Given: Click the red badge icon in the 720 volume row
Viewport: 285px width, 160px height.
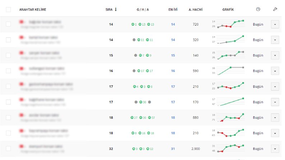Looking at the screenshot, I should pos(22,22).
